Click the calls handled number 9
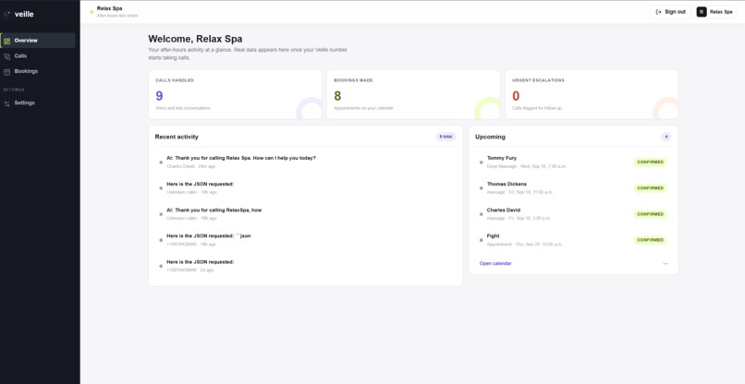745x384 pixels. (159, 96)
